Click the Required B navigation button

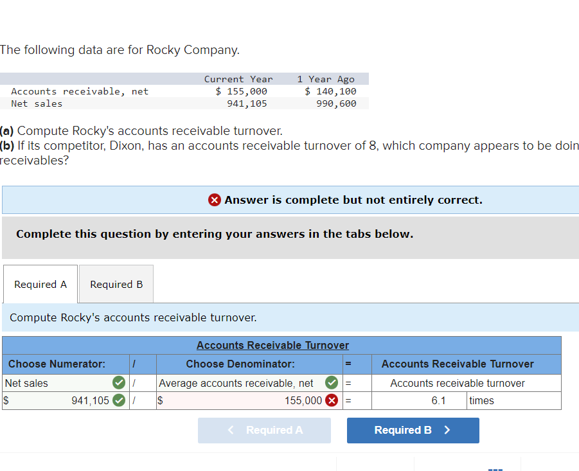click(413, 430)
